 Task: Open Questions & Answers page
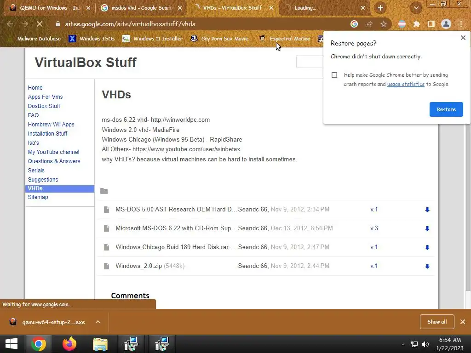click(x=54, y=161)
